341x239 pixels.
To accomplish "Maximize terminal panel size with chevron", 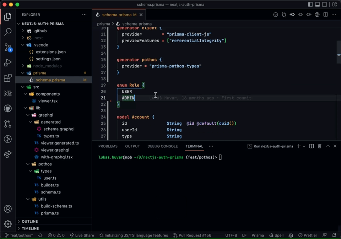I will 328,146.
